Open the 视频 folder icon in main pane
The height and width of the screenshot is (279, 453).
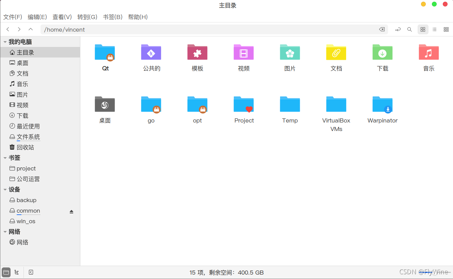pyautogui.click(x=244, y=52)
